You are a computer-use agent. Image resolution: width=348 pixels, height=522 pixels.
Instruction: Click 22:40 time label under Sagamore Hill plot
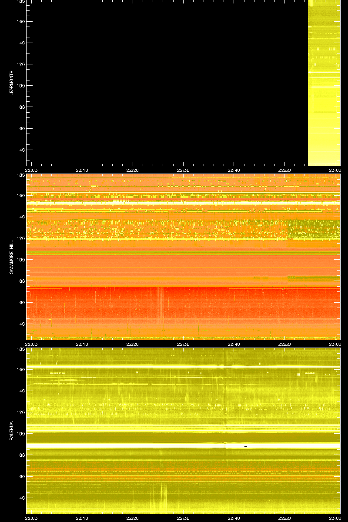point(234,344)
